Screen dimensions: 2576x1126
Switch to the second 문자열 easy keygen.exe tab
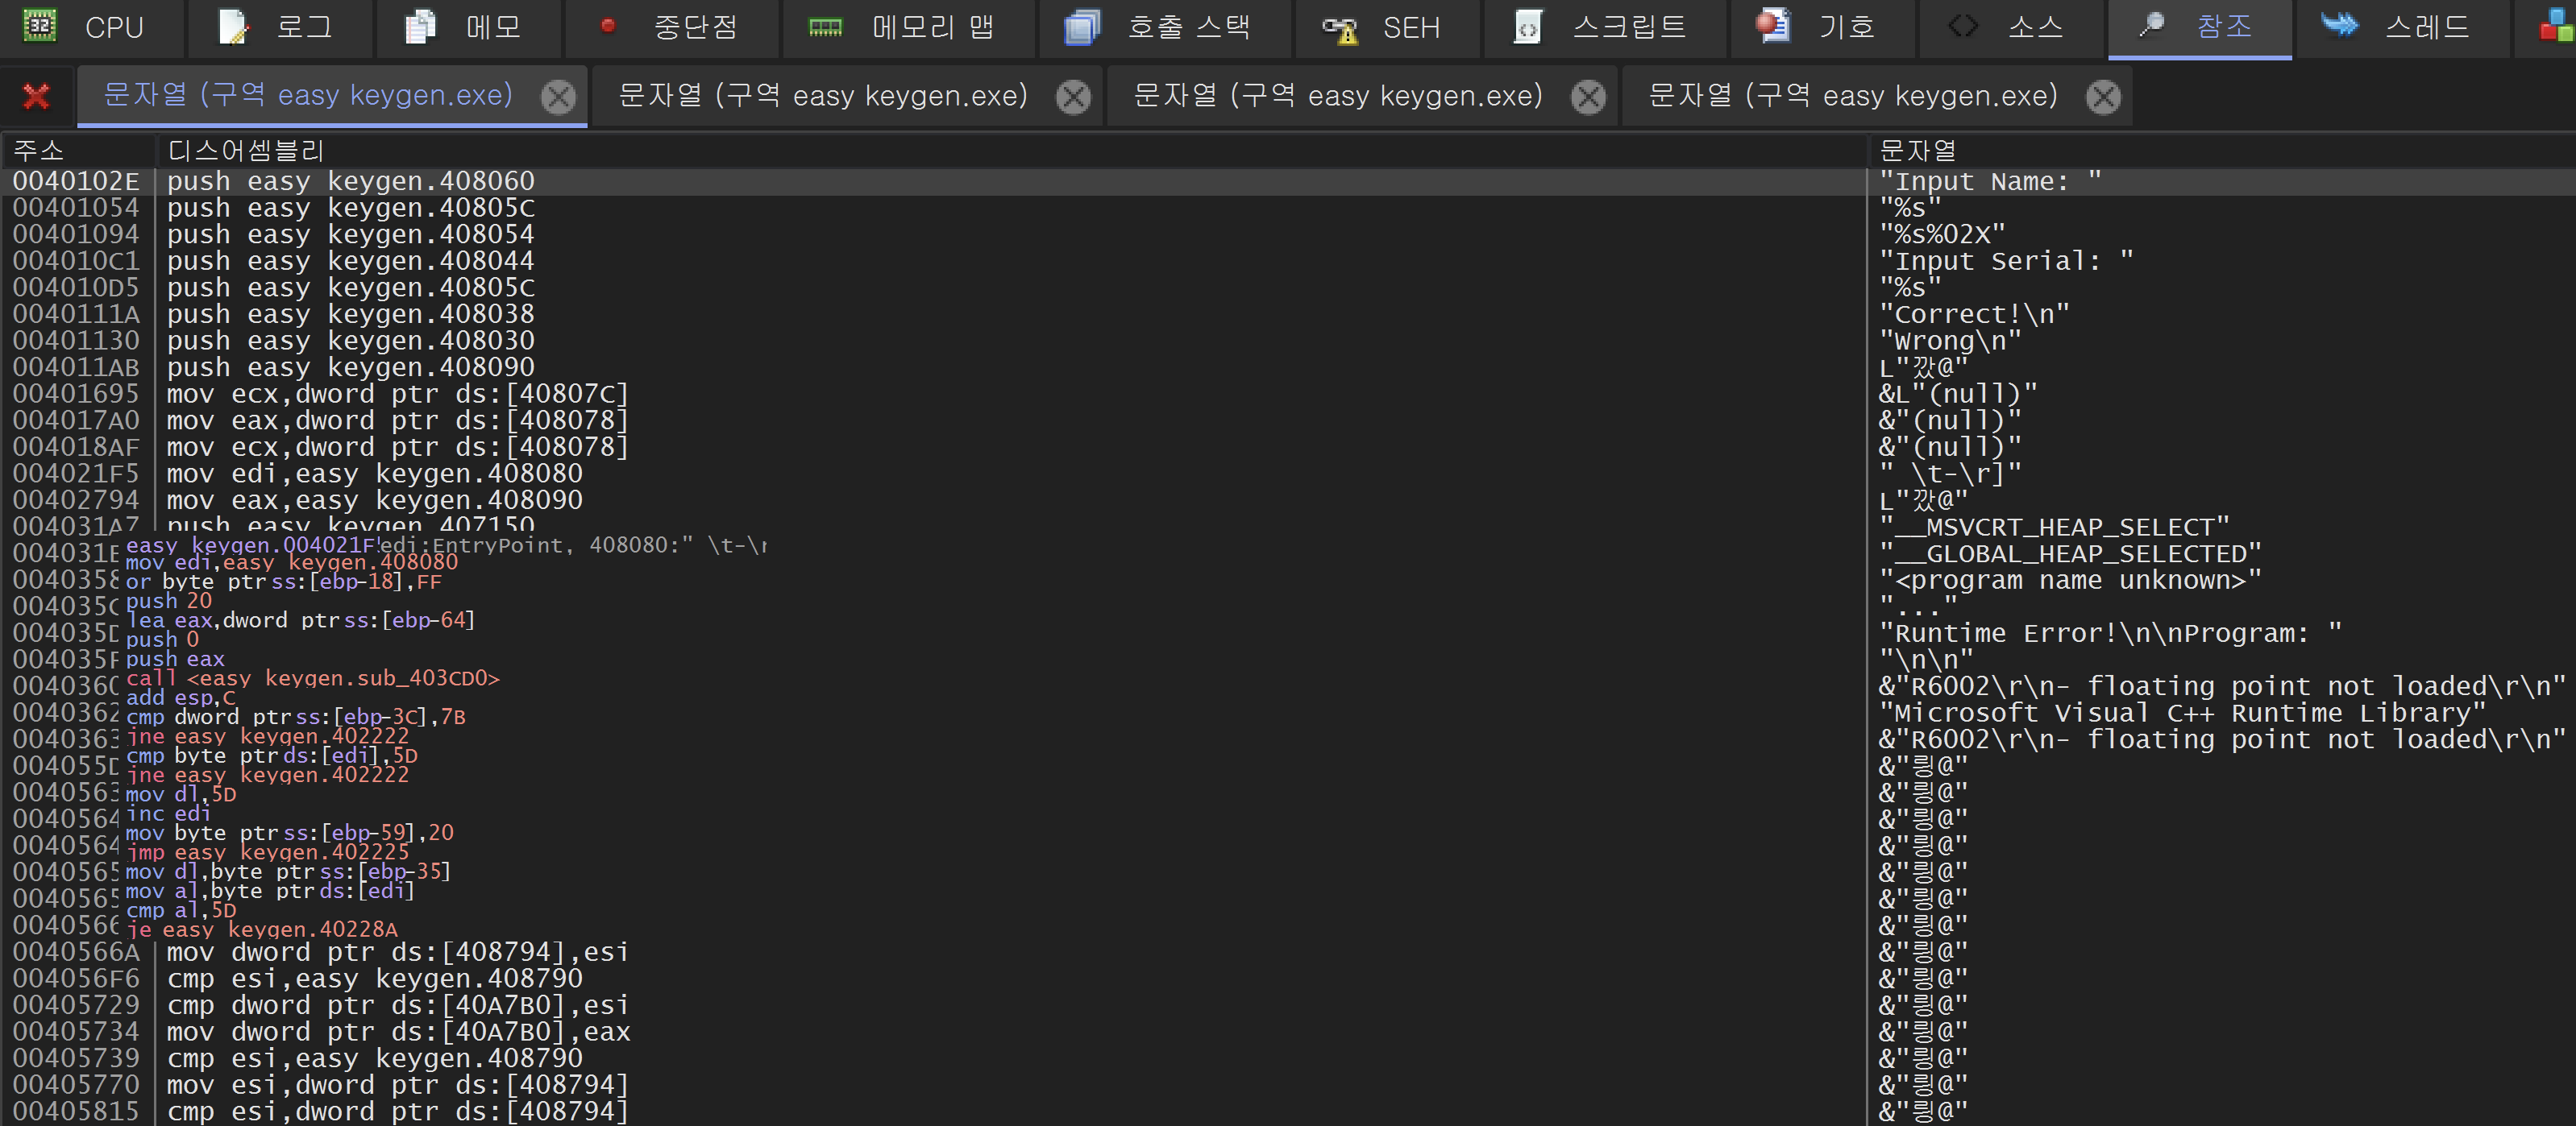tap(822, 96)
